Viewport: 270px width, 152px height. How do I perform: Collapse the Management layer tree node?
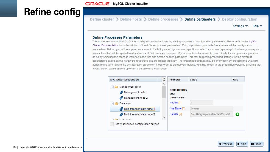pyautogui.click(x=112, y=87)
